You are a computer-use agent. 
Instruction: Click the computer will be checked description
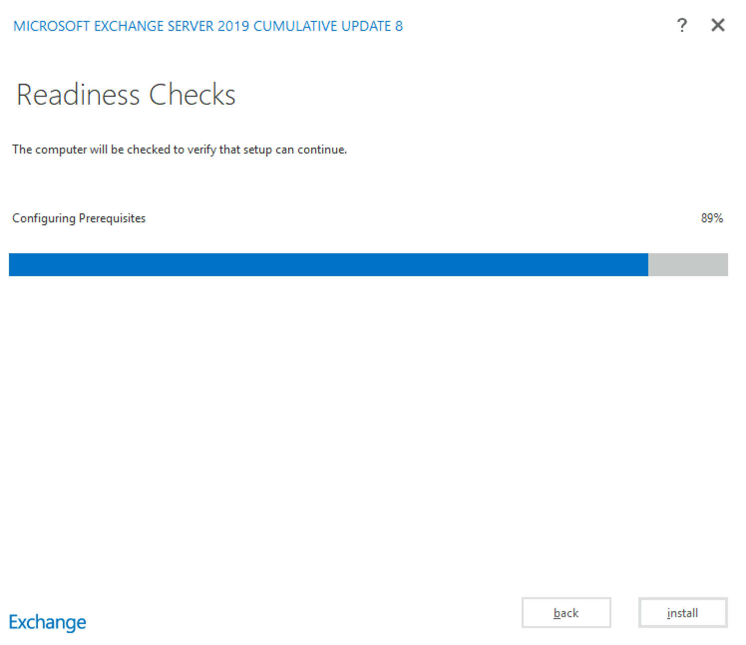tap(180, 150)
